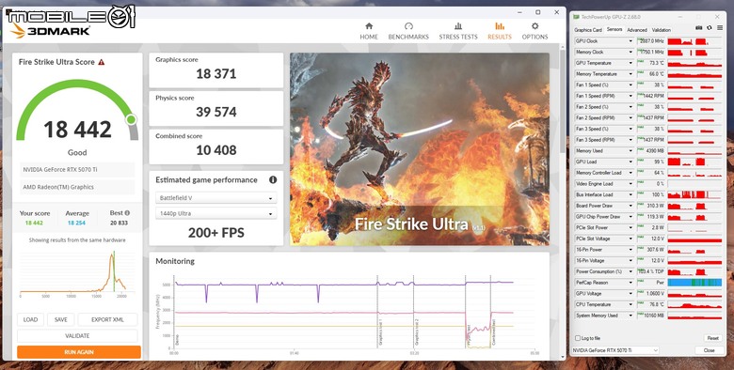
Task: Click the 10160 MB System Memory Used reading
Action: (654, 316)
